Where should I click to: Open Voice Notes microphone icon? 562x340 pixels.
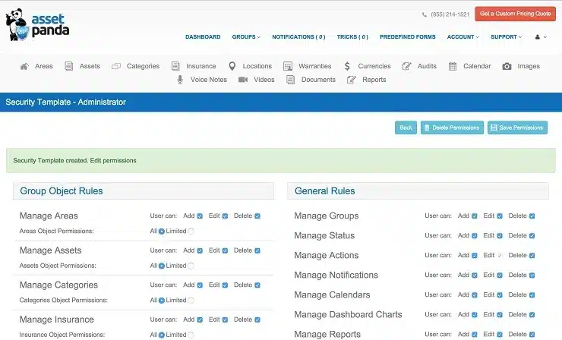pyautogui.click(x=180, y=80)
